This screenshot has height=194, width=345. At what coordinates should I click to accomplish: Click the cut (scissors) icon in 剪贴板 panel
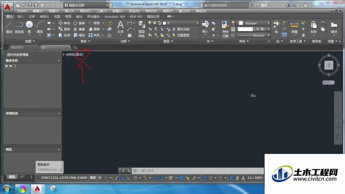[x=323, y=23]
